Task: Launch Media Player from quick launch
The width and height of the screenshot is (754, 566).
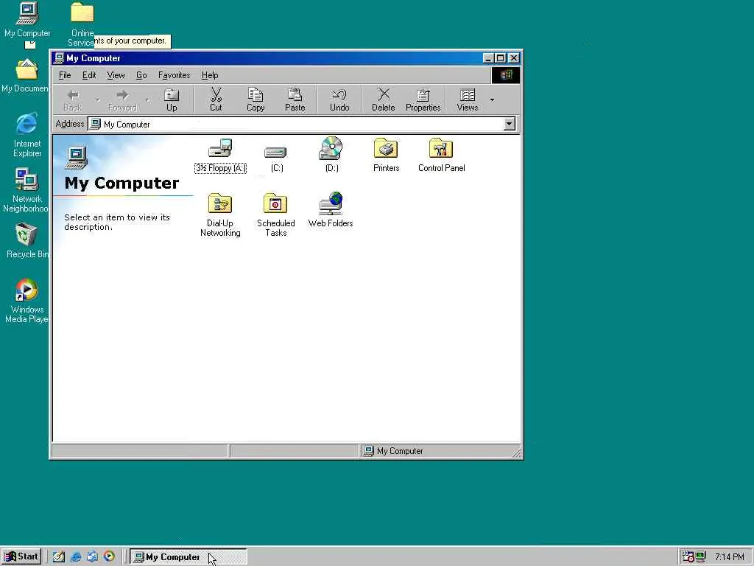Action: [109, 556]
